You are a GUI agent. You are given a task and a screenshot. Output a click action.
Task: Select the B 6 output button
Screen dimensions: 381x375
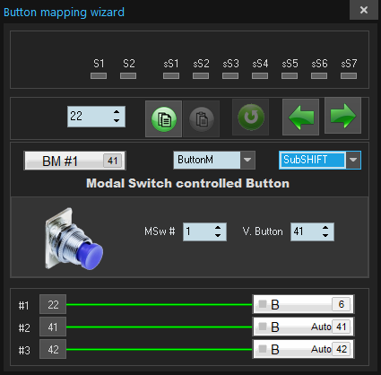(303, 304)
